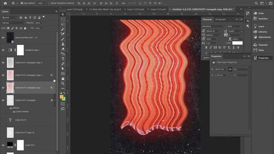
Task: Hide CREATIVITY (merged) copy 2 layer
Action: 3,75
